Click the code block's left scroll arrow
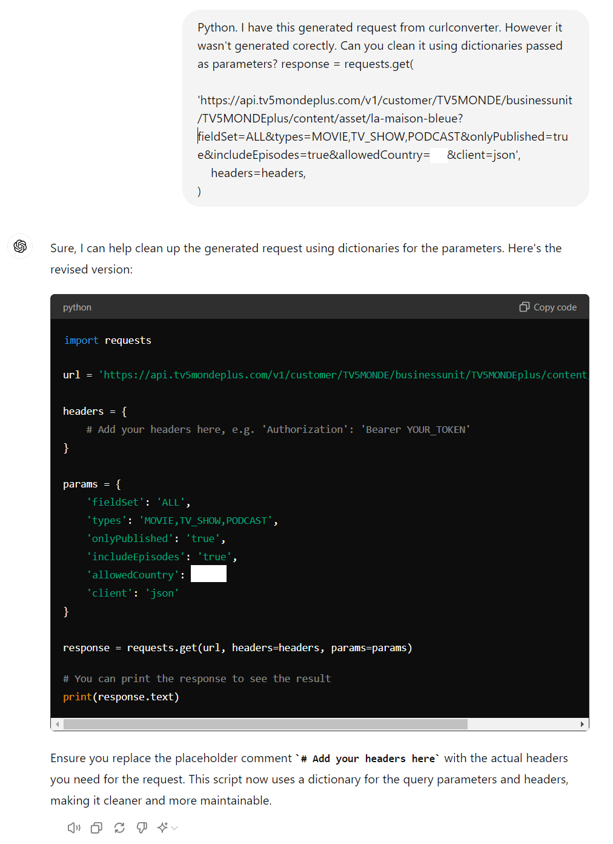 pos(58,724)
